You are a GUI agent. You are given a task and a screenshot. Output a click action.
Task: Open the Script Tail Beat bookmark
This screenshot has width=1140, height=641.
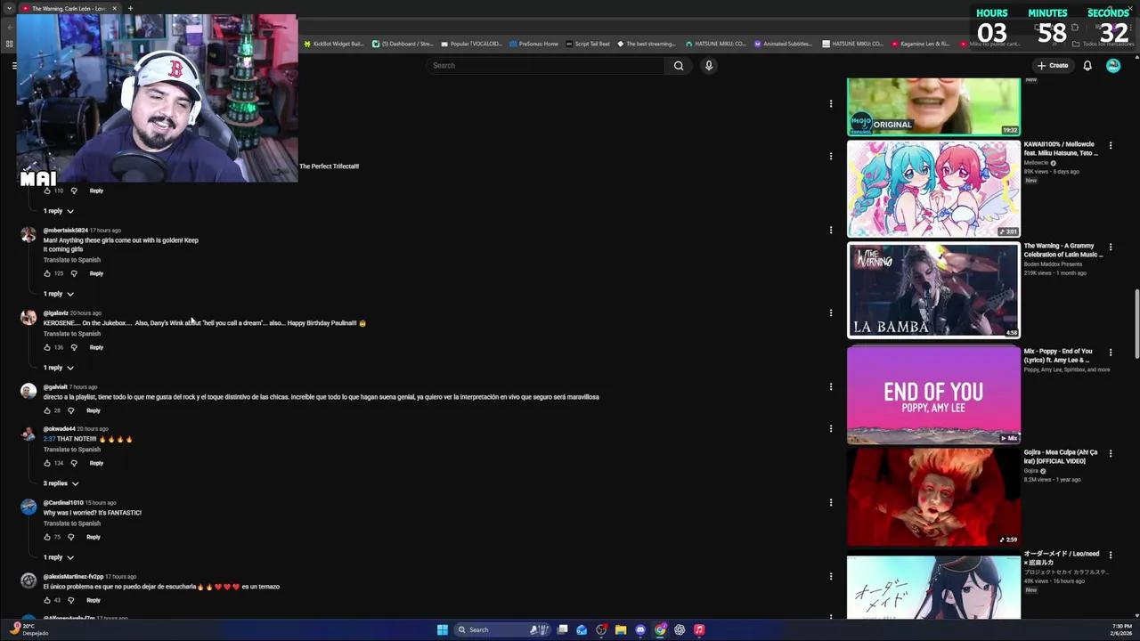point(588,44)
